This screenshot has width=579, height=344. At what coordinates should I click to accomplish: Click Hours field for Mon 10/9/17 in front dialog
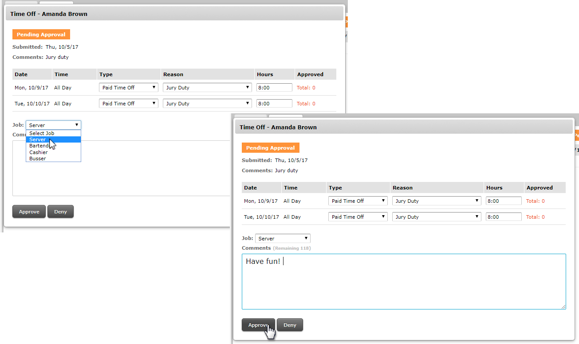(x=504, y=201)
